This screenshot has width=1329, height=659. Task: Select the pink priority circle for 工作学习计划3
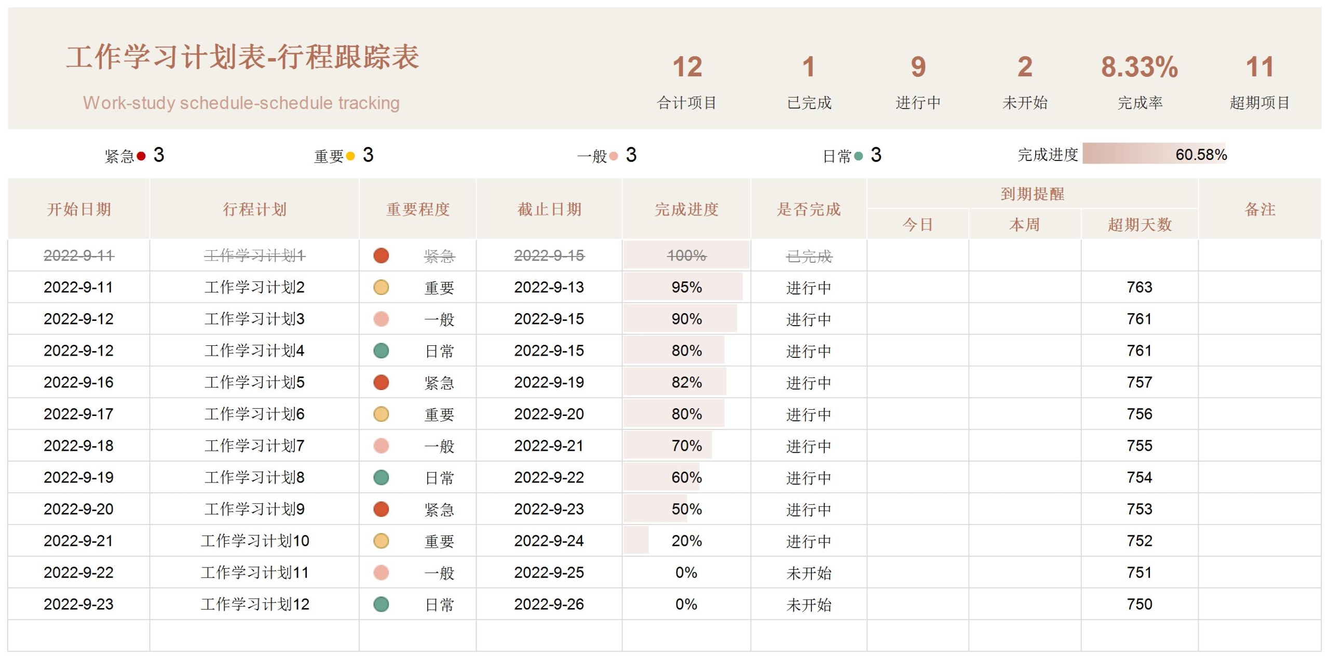(381, 319)
